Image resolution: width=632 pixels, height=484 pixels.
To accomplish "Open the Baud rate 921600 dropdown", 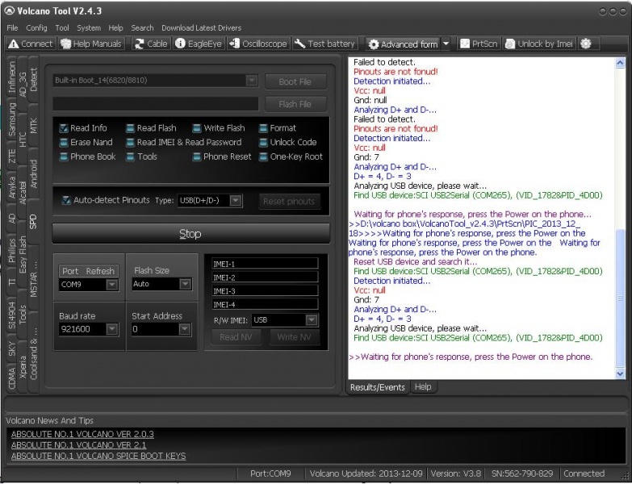I will pos(112,329).
